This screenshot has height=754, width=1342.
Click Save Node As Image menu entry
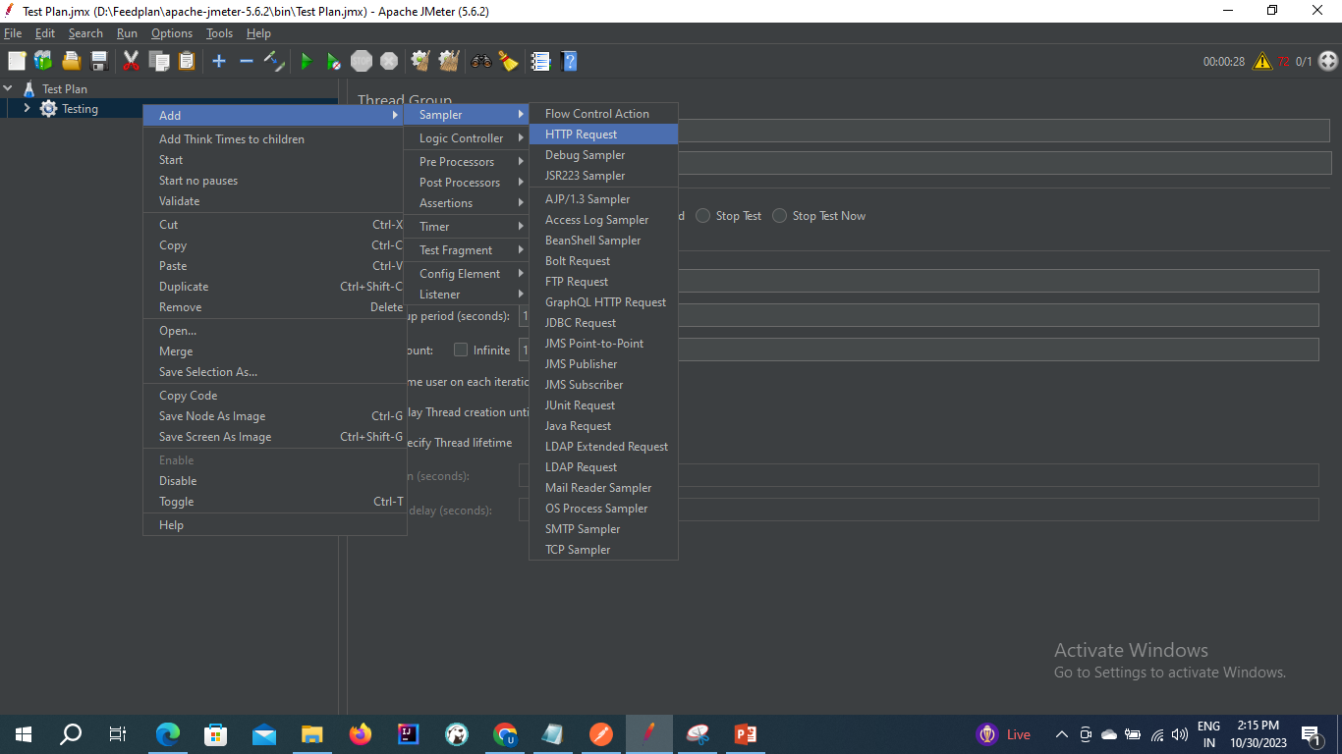pyautogui.click(x=275, y=416)
